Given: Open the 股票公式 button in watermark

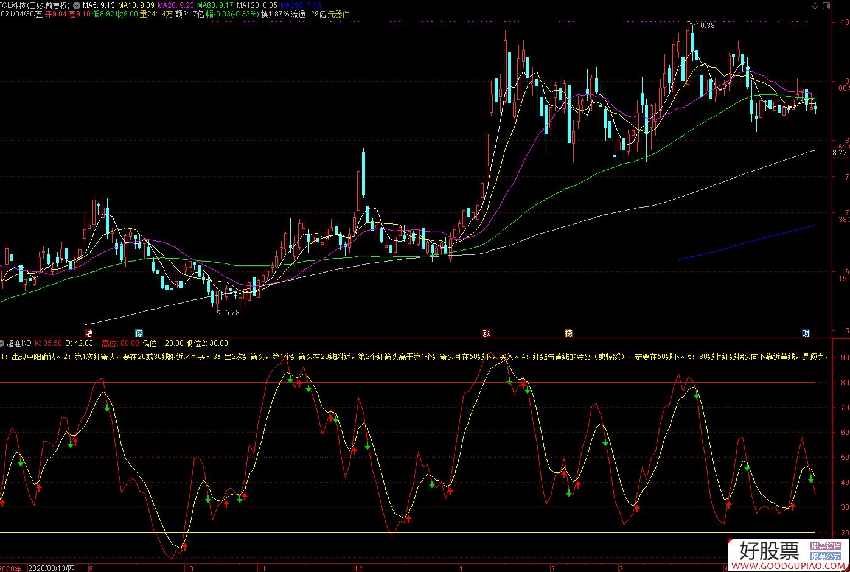Looking at the screenshot, I should point(826,556).
